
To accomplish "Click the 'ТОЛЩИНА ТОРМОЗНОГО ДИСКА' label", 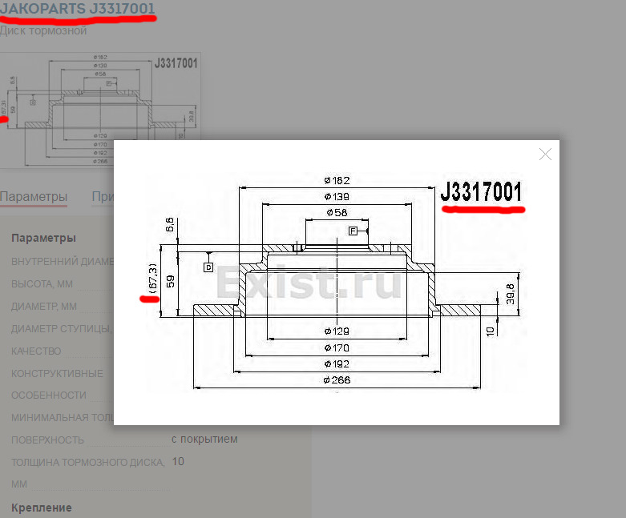I will [88, 462].
